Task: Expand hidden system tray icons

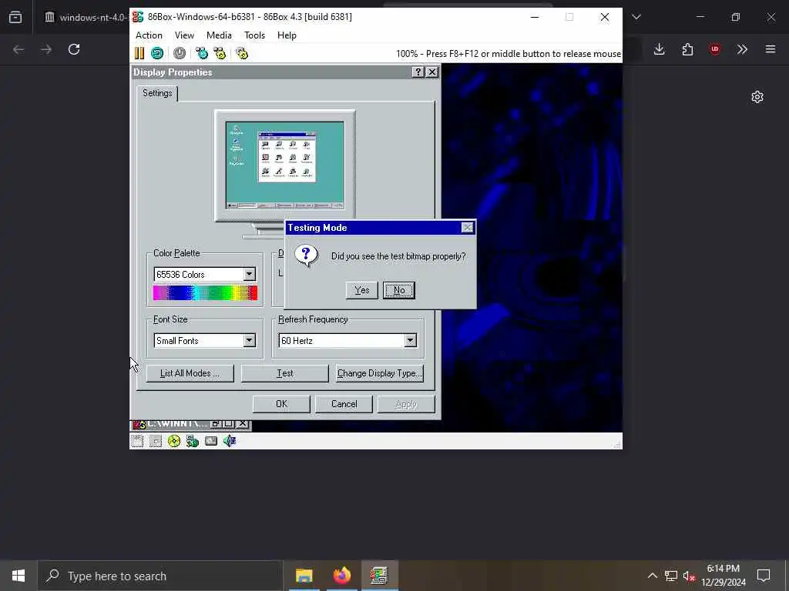Action: pyautogui.click(x=652, y=576)
